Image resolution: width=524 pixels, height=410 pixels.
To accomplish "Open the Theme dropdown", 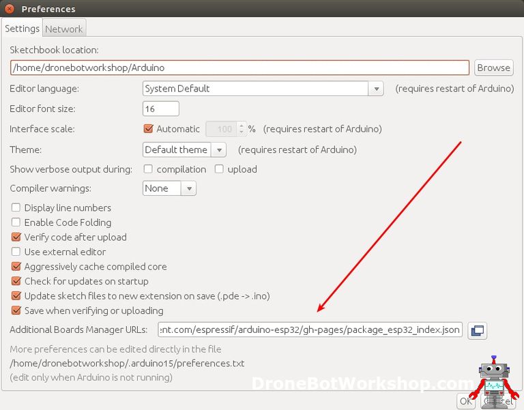I will [x=184, y=149].
